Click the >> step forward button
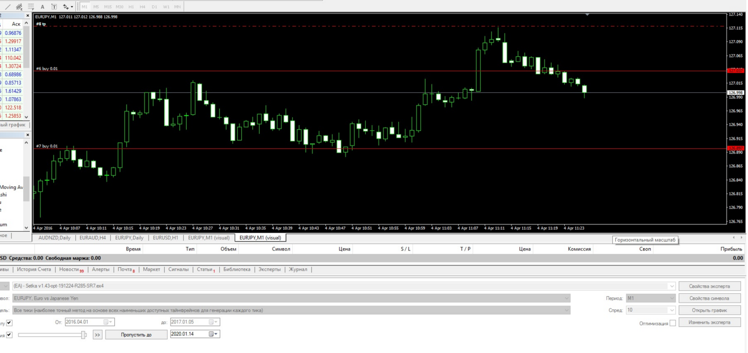The width and height of the screenshot is (748, 353). pyautogui.click(x=97, y=334)
